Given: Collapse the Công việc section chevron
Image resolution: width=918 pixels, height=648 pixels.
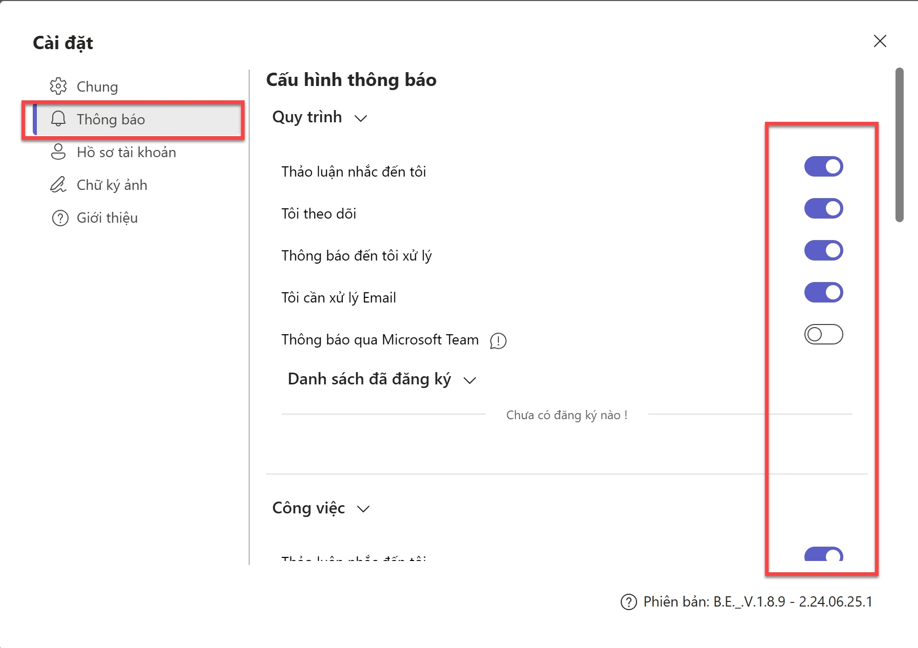Looking at the screenshot, I should click(363, 509).
